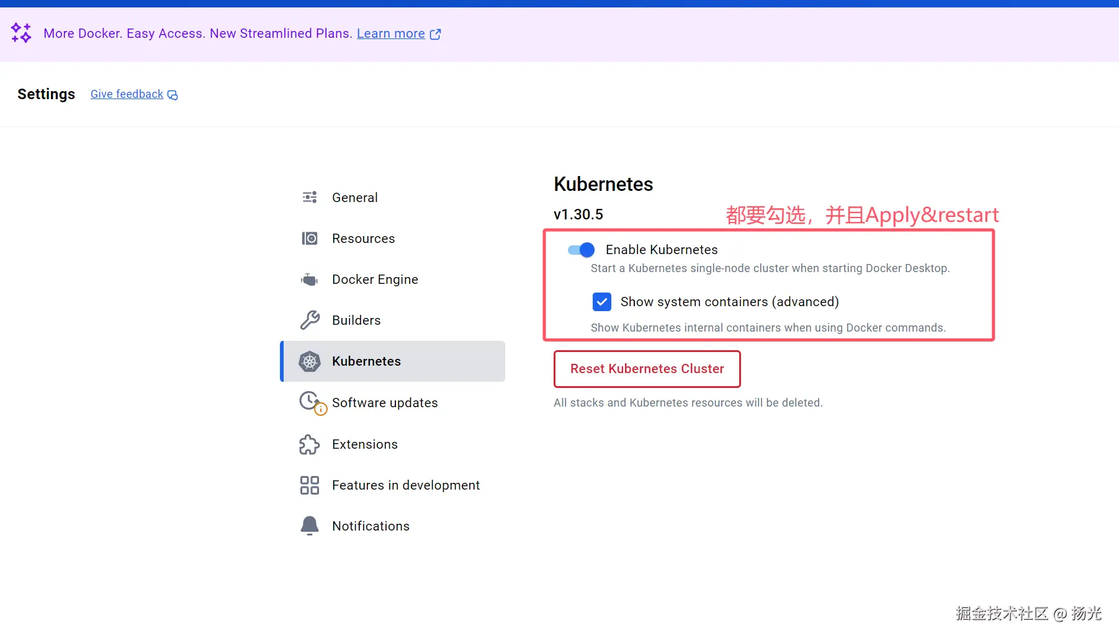1119x639 pixels.
Task: Click the 'All stacks and Kubernetes resources' warning
Action: (x=688, y=403)
